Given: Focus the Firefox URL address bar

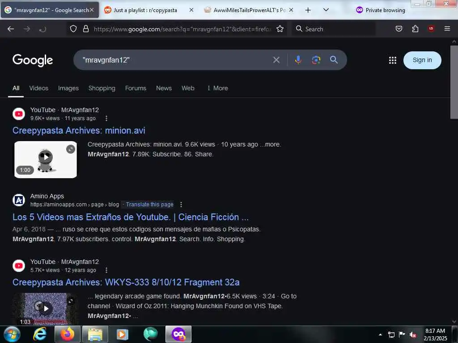Looking at the screenshot, I should (x=182, y=29).
